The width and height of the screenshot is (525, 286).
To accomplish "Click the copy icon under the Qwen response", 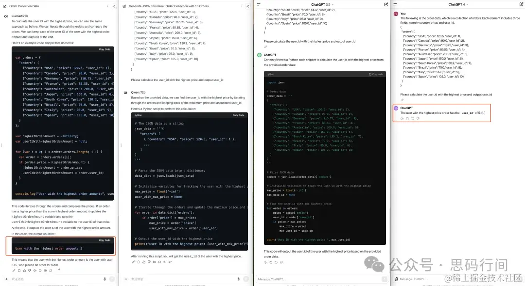I will (x=139, y=262).
